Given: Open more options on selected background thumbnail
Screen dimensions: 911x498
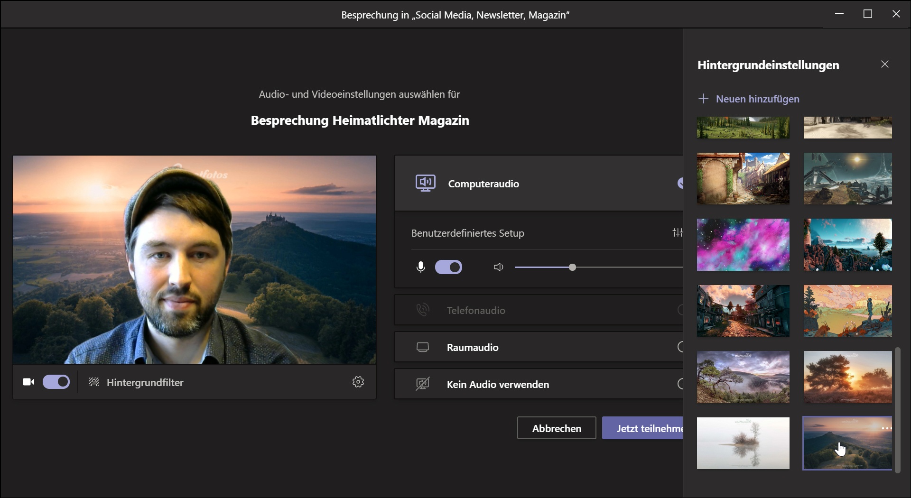Looking at the screenshot, I should pyautogui.click(x=886, y=428).
